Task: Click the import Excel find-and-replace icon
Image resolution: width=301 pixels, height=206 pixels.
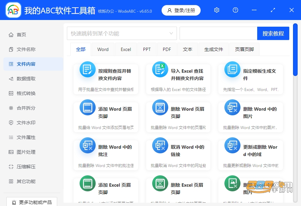Action: [x=160, y=69]
